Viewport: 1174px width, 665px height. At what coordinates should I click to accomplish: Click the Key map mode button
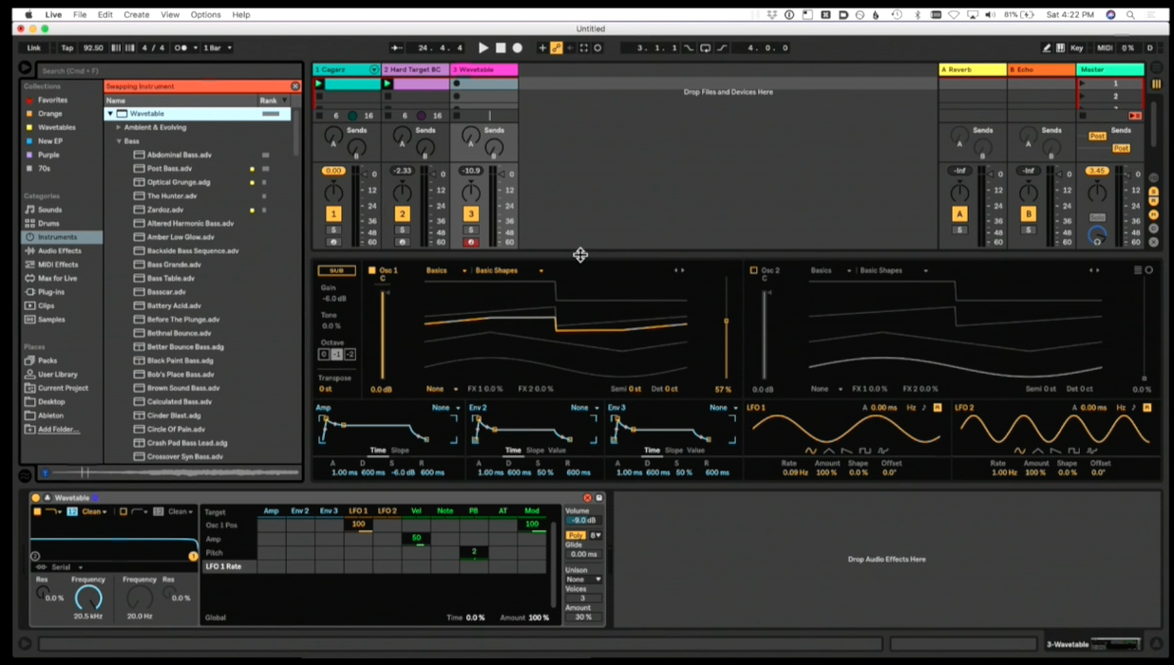pos(1076,47)
